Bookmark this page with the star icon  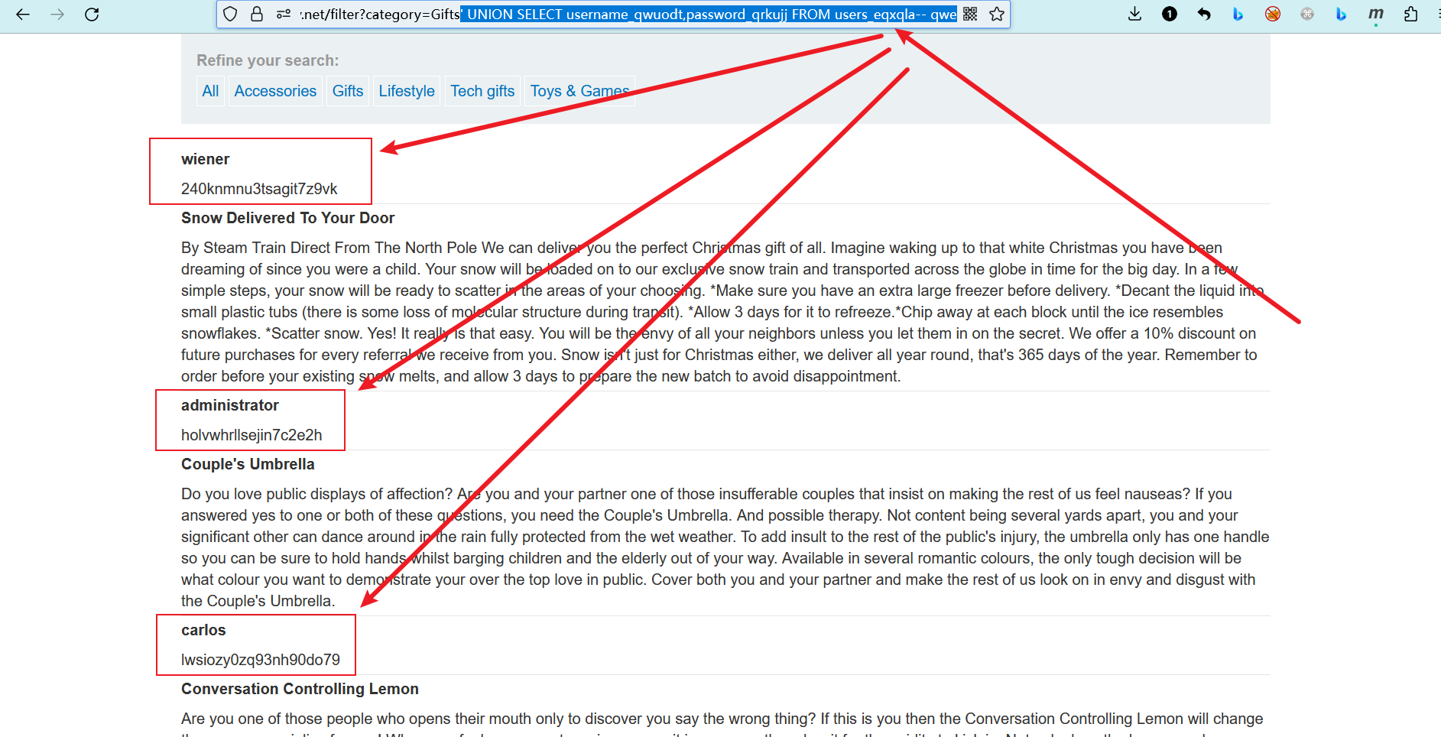click(x=997, y=14)
